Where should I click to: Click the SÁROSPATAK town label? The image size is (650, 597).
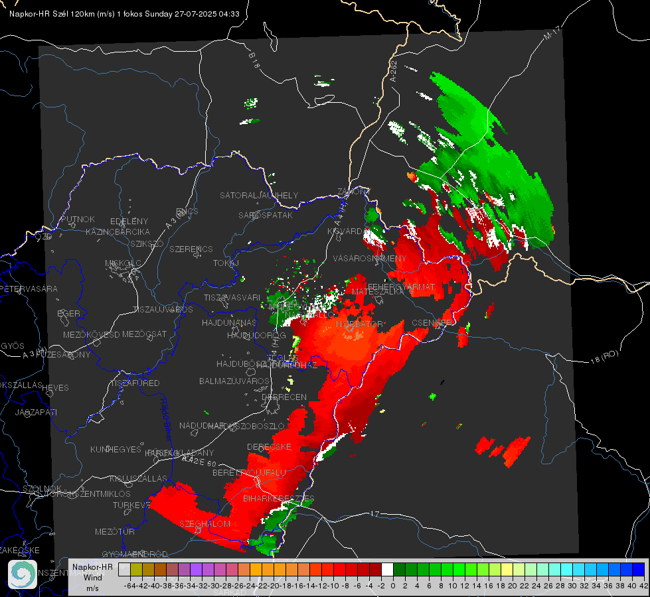(x=266, y=216)
